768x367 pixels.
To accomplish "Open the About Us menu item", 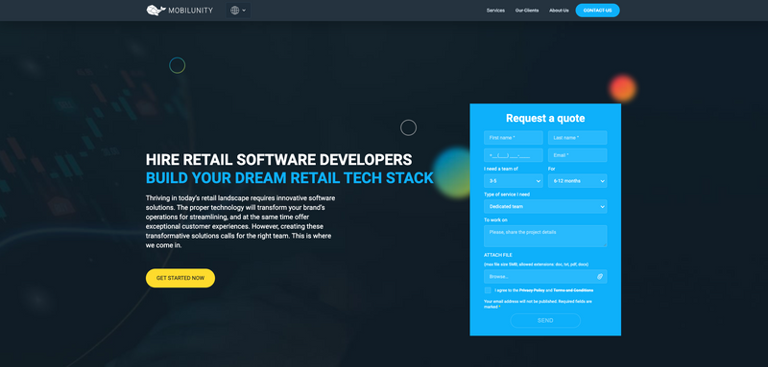I will point(559,11).
